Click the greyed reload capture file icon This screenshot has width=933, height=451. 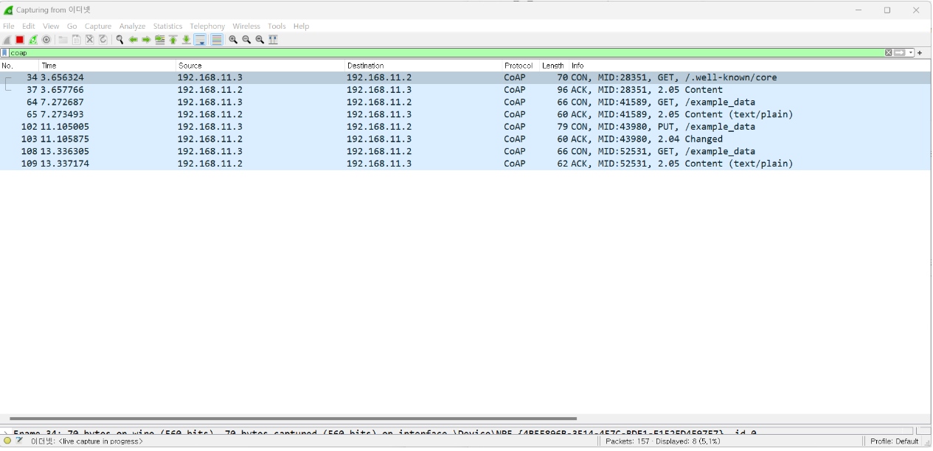[103, 40]
